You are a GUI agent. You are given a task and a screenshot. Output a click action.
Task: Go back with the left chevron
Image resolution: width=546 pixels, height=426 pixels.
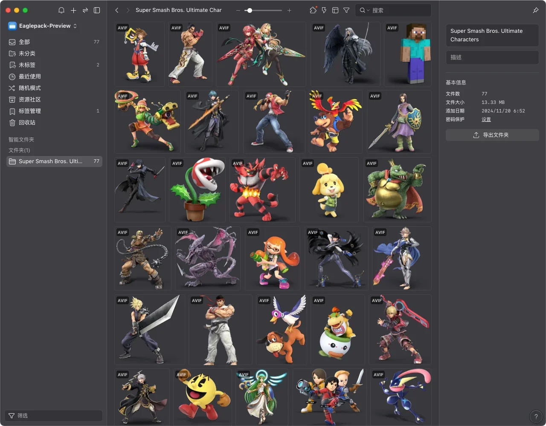pyautogui.click(x=117, y=10)
